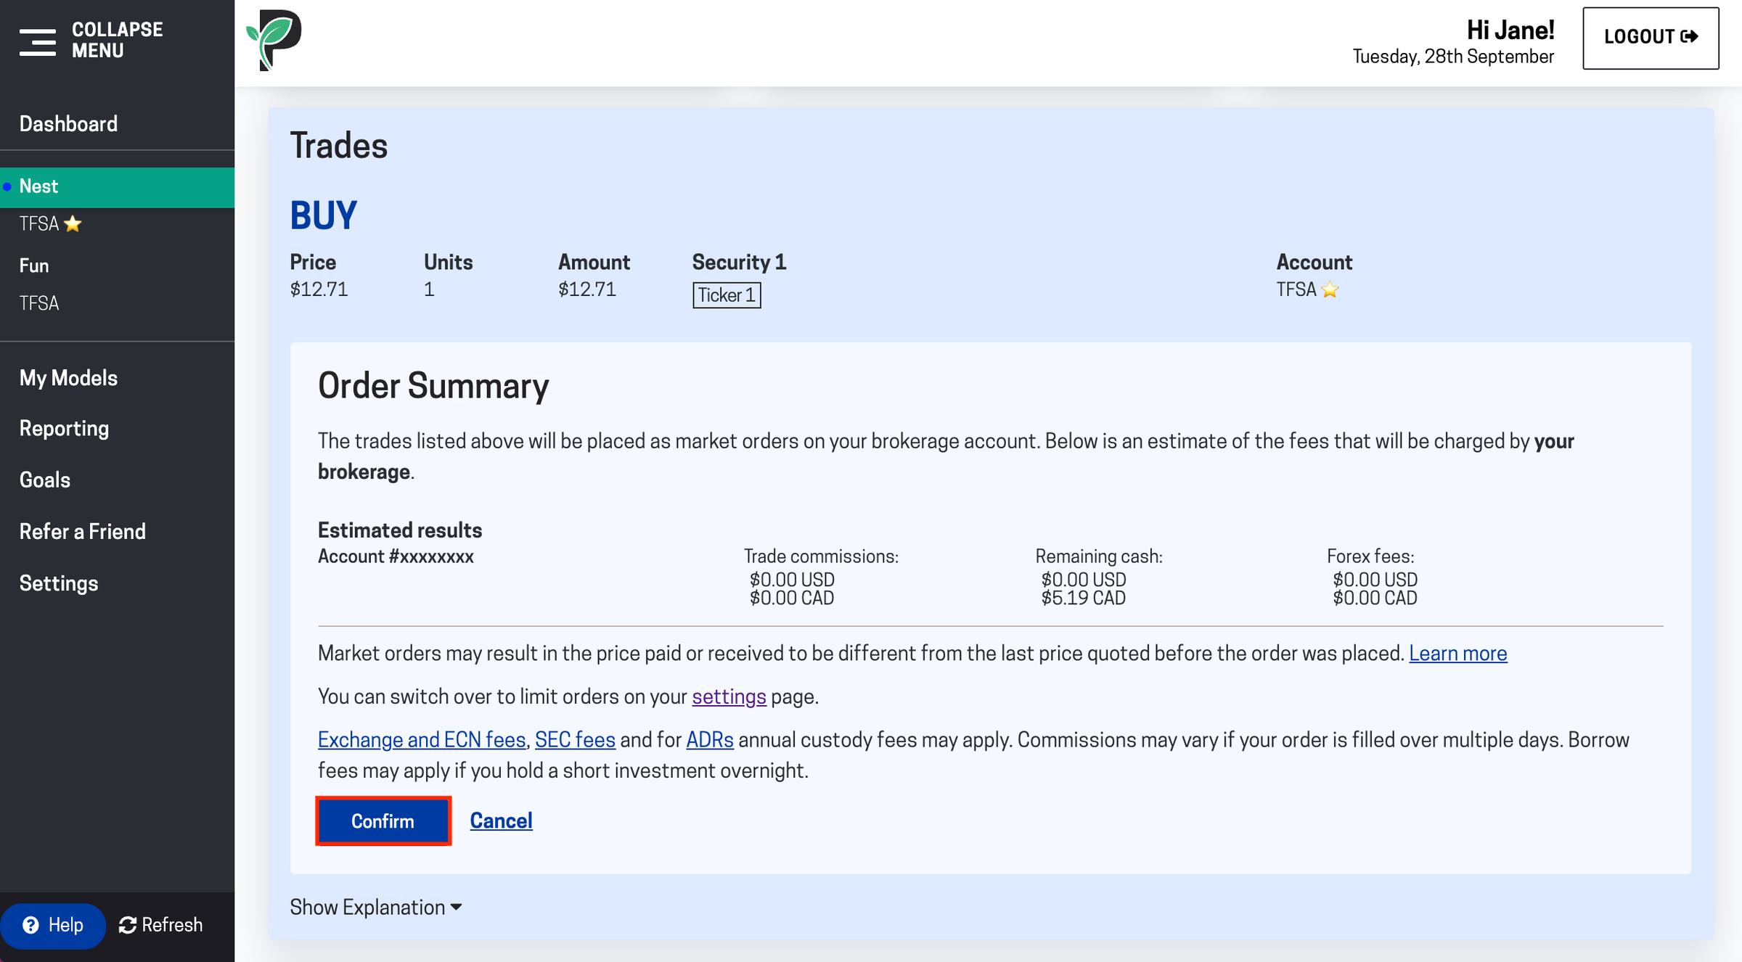
Task: Open the Nest group in sidebar
Action: [117, 187]
